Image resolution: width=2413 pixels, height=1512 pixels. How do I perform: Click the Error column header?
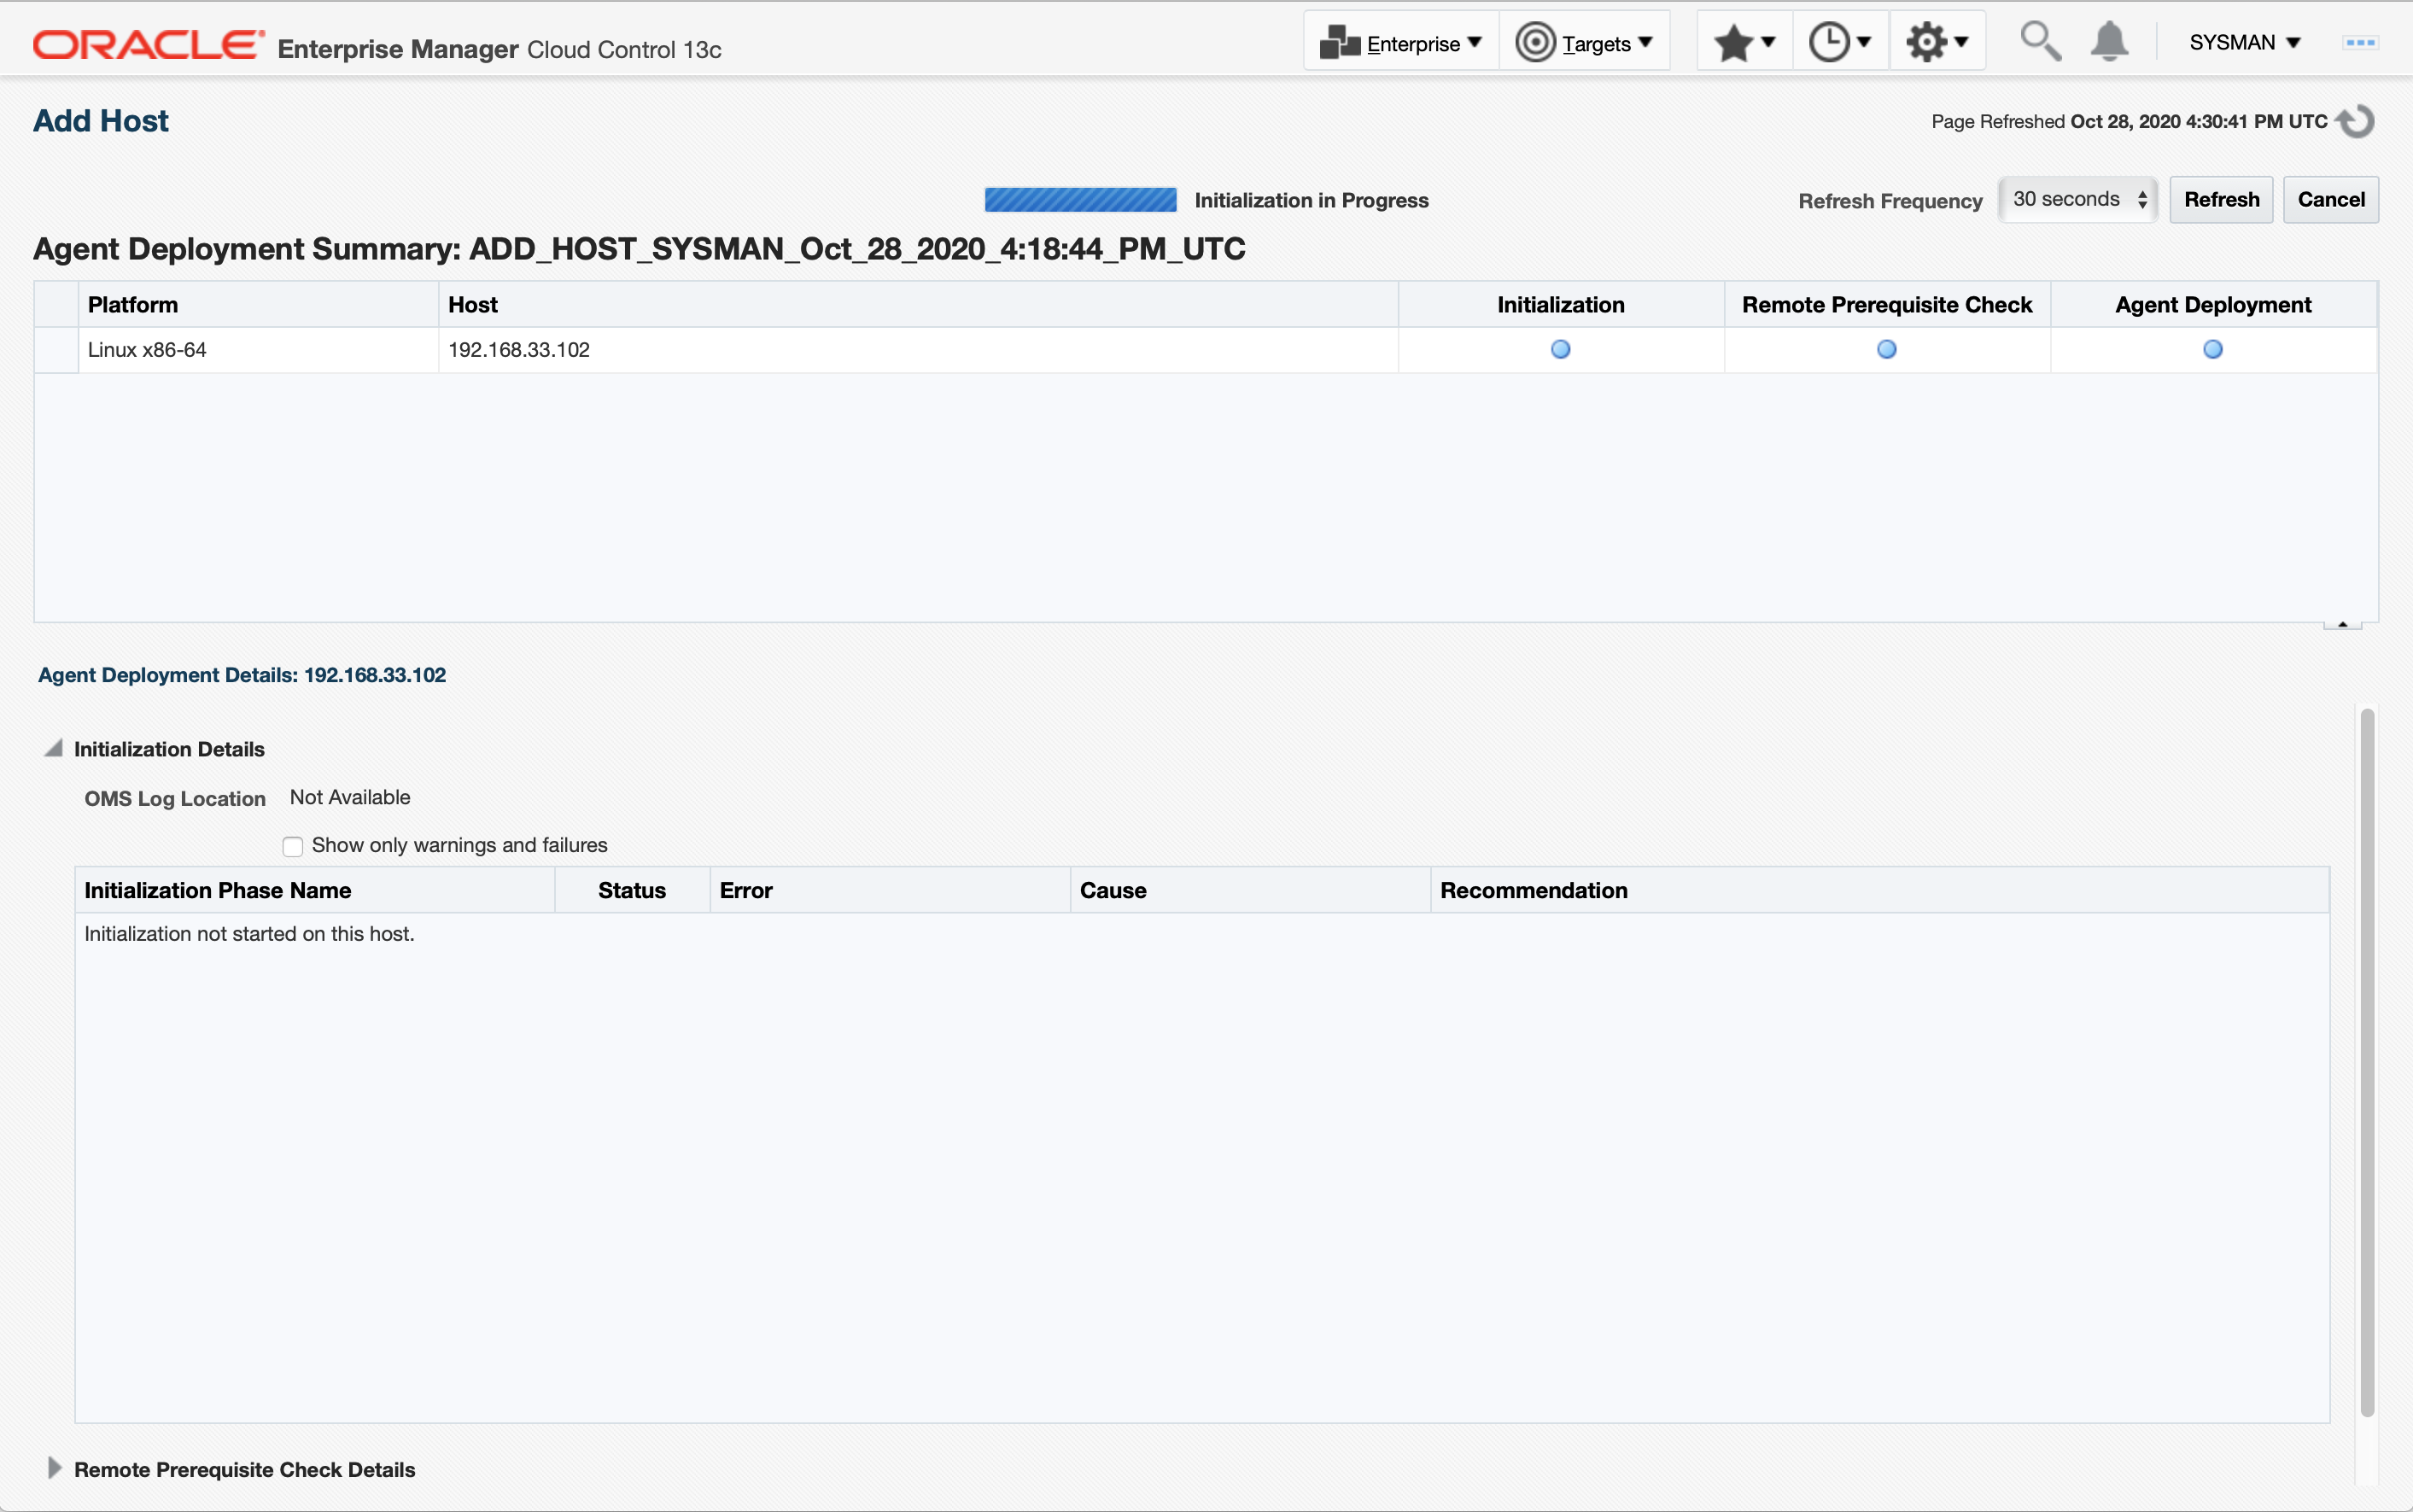pos(890,890)
